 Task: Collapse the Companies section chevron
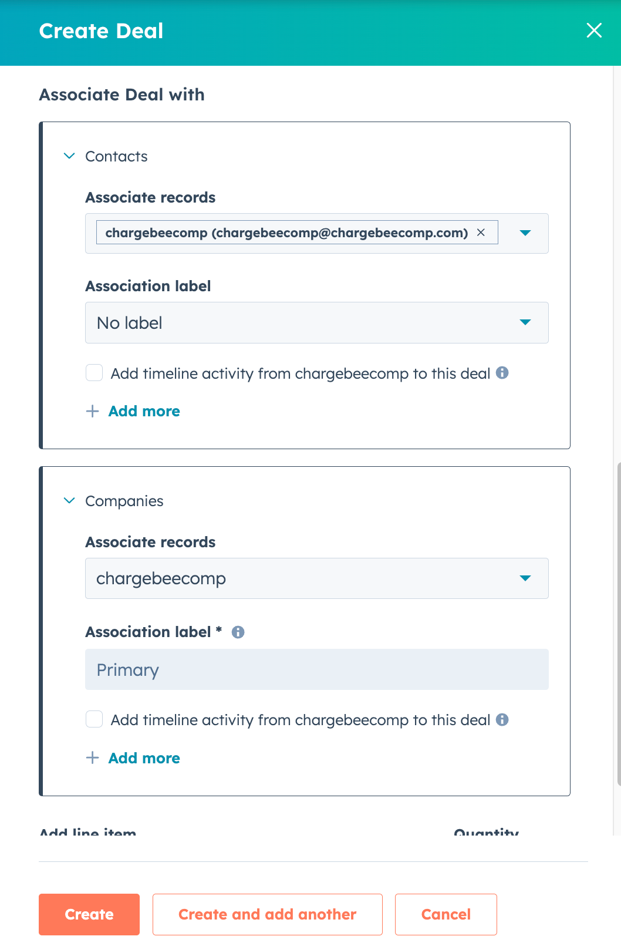69,501
